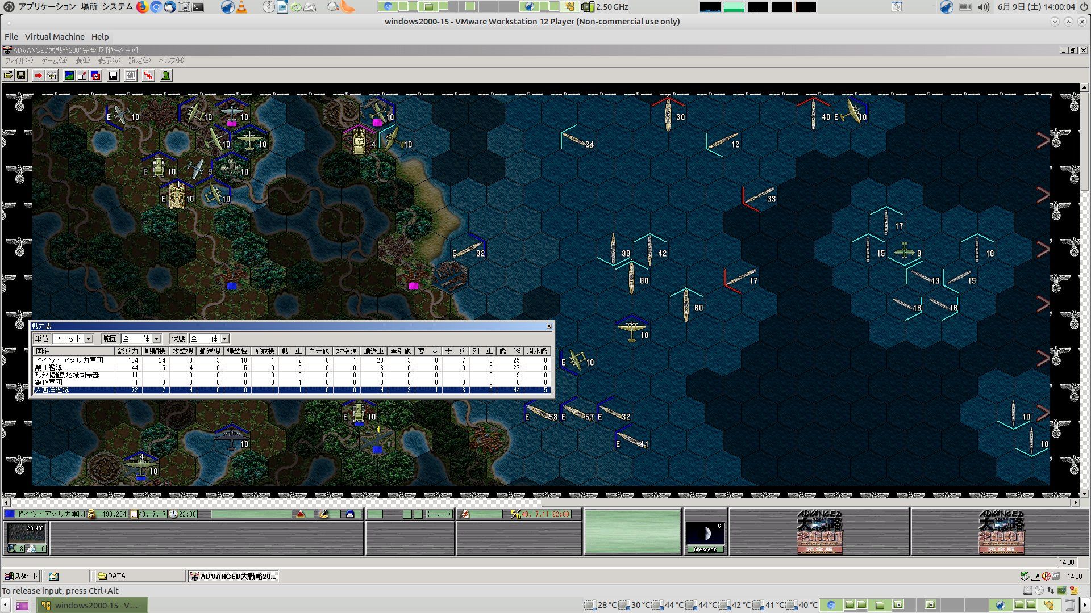The height and width of the screenshot is (613, 1091).
Task: Click the blue and red flag toolbar icon
Action: click(x=95, y=75)
